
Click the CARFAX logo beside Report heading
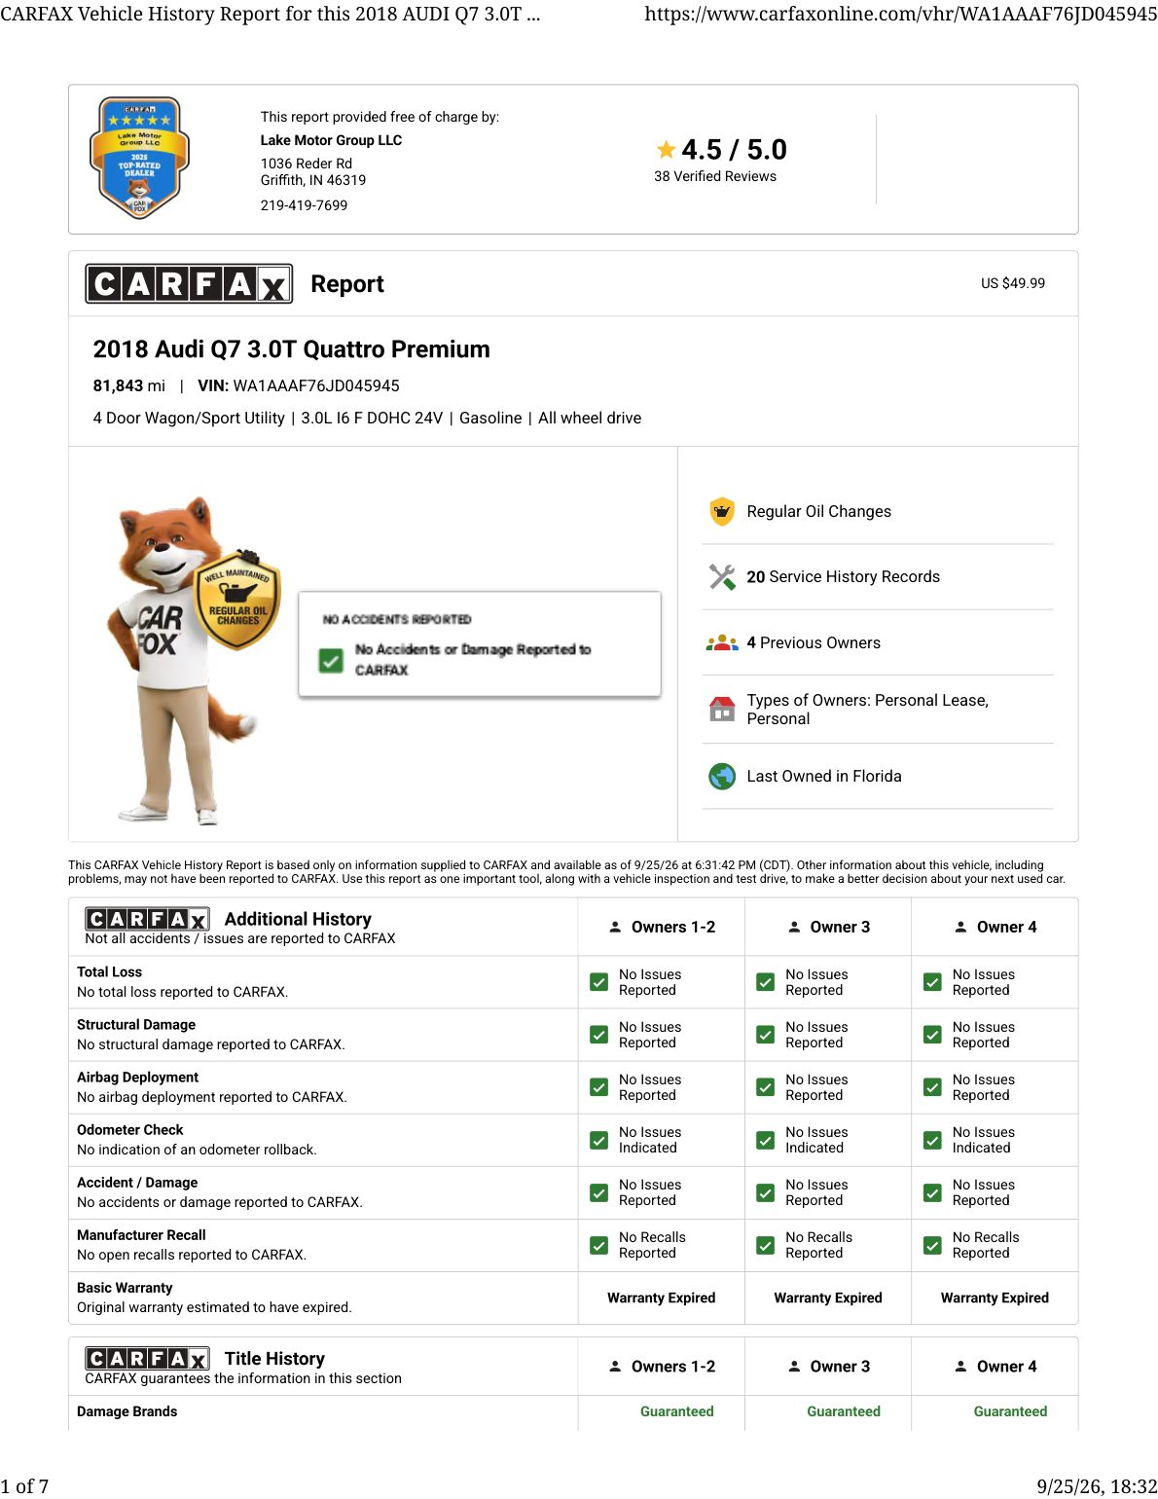point(189,283)
